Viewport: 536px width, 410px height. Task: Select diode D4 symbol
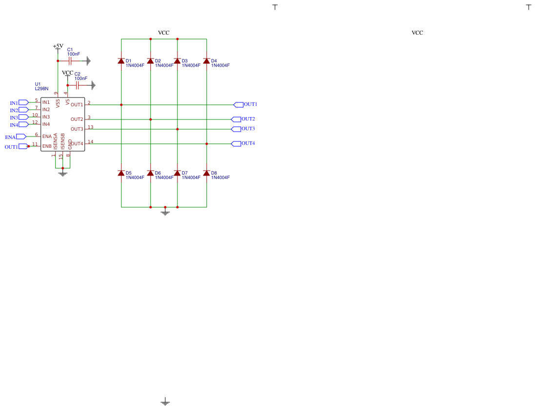click(x=206, y=61)
